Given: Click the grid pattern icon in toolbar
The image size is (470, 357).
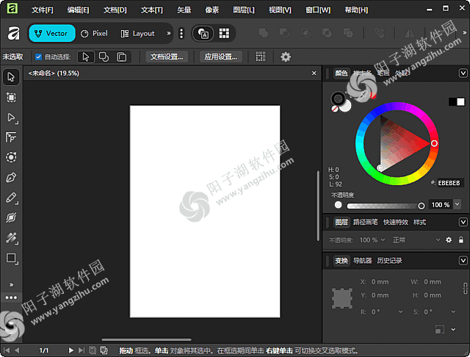Looking at the screenshot, I should (x=224, y=33).
